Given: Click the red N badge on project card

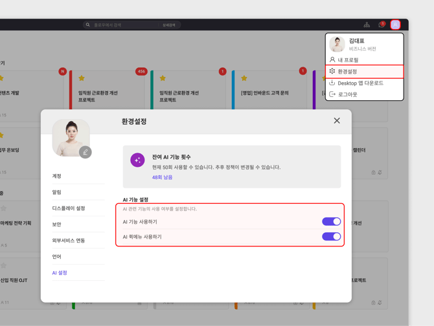Looking at the screenshot, I should coord(63,71).
